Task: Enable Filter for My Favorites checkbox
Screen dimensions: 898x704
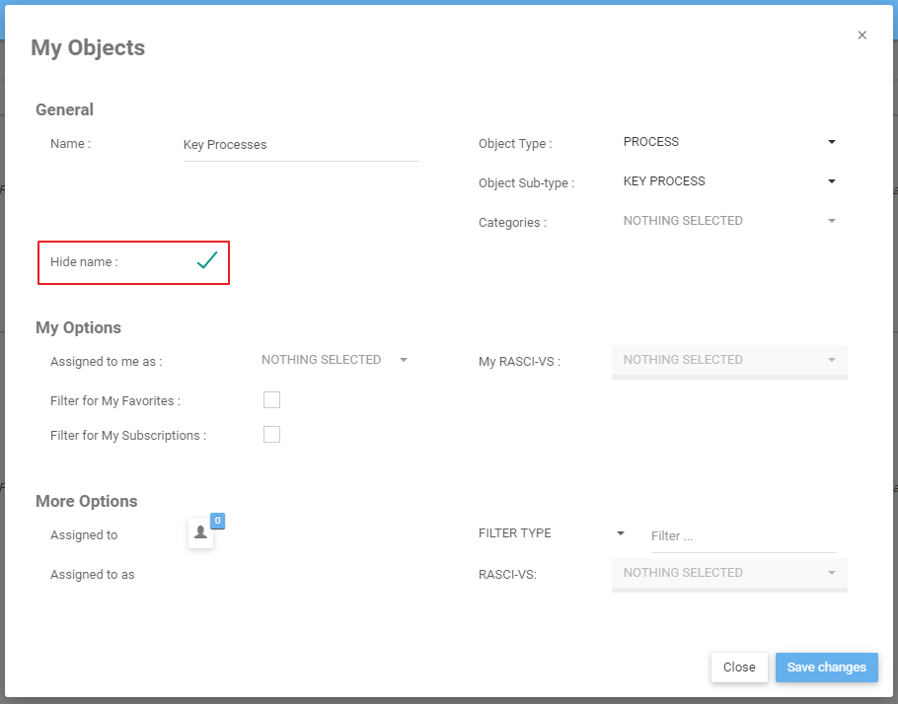Action: click(271, 400)
